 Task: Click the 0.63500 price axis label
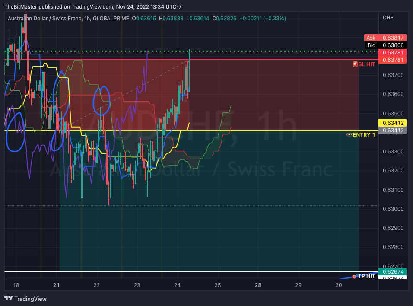point(393,114)
